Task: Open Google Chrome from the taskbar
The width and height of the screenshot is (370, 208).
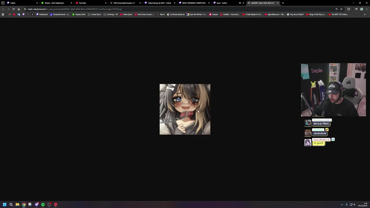Action: point(24,205)
